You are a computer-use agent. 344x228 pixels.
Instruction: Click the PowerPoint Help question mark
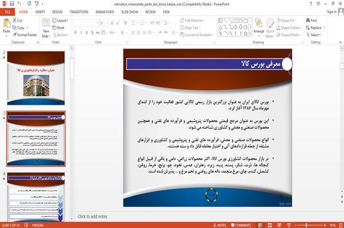311,4
